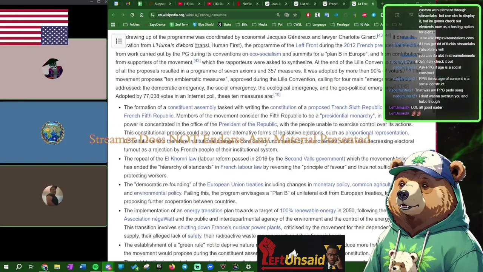Go to the browser home page

(x=142, y=15)
